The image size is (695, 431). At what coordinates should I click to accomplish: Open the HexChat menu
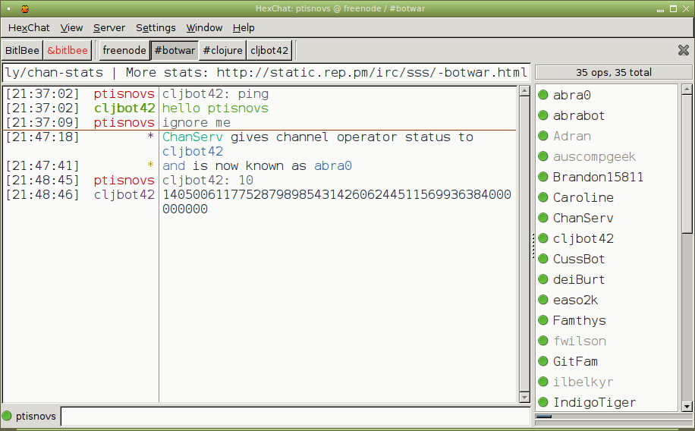(x=29, y=27)
